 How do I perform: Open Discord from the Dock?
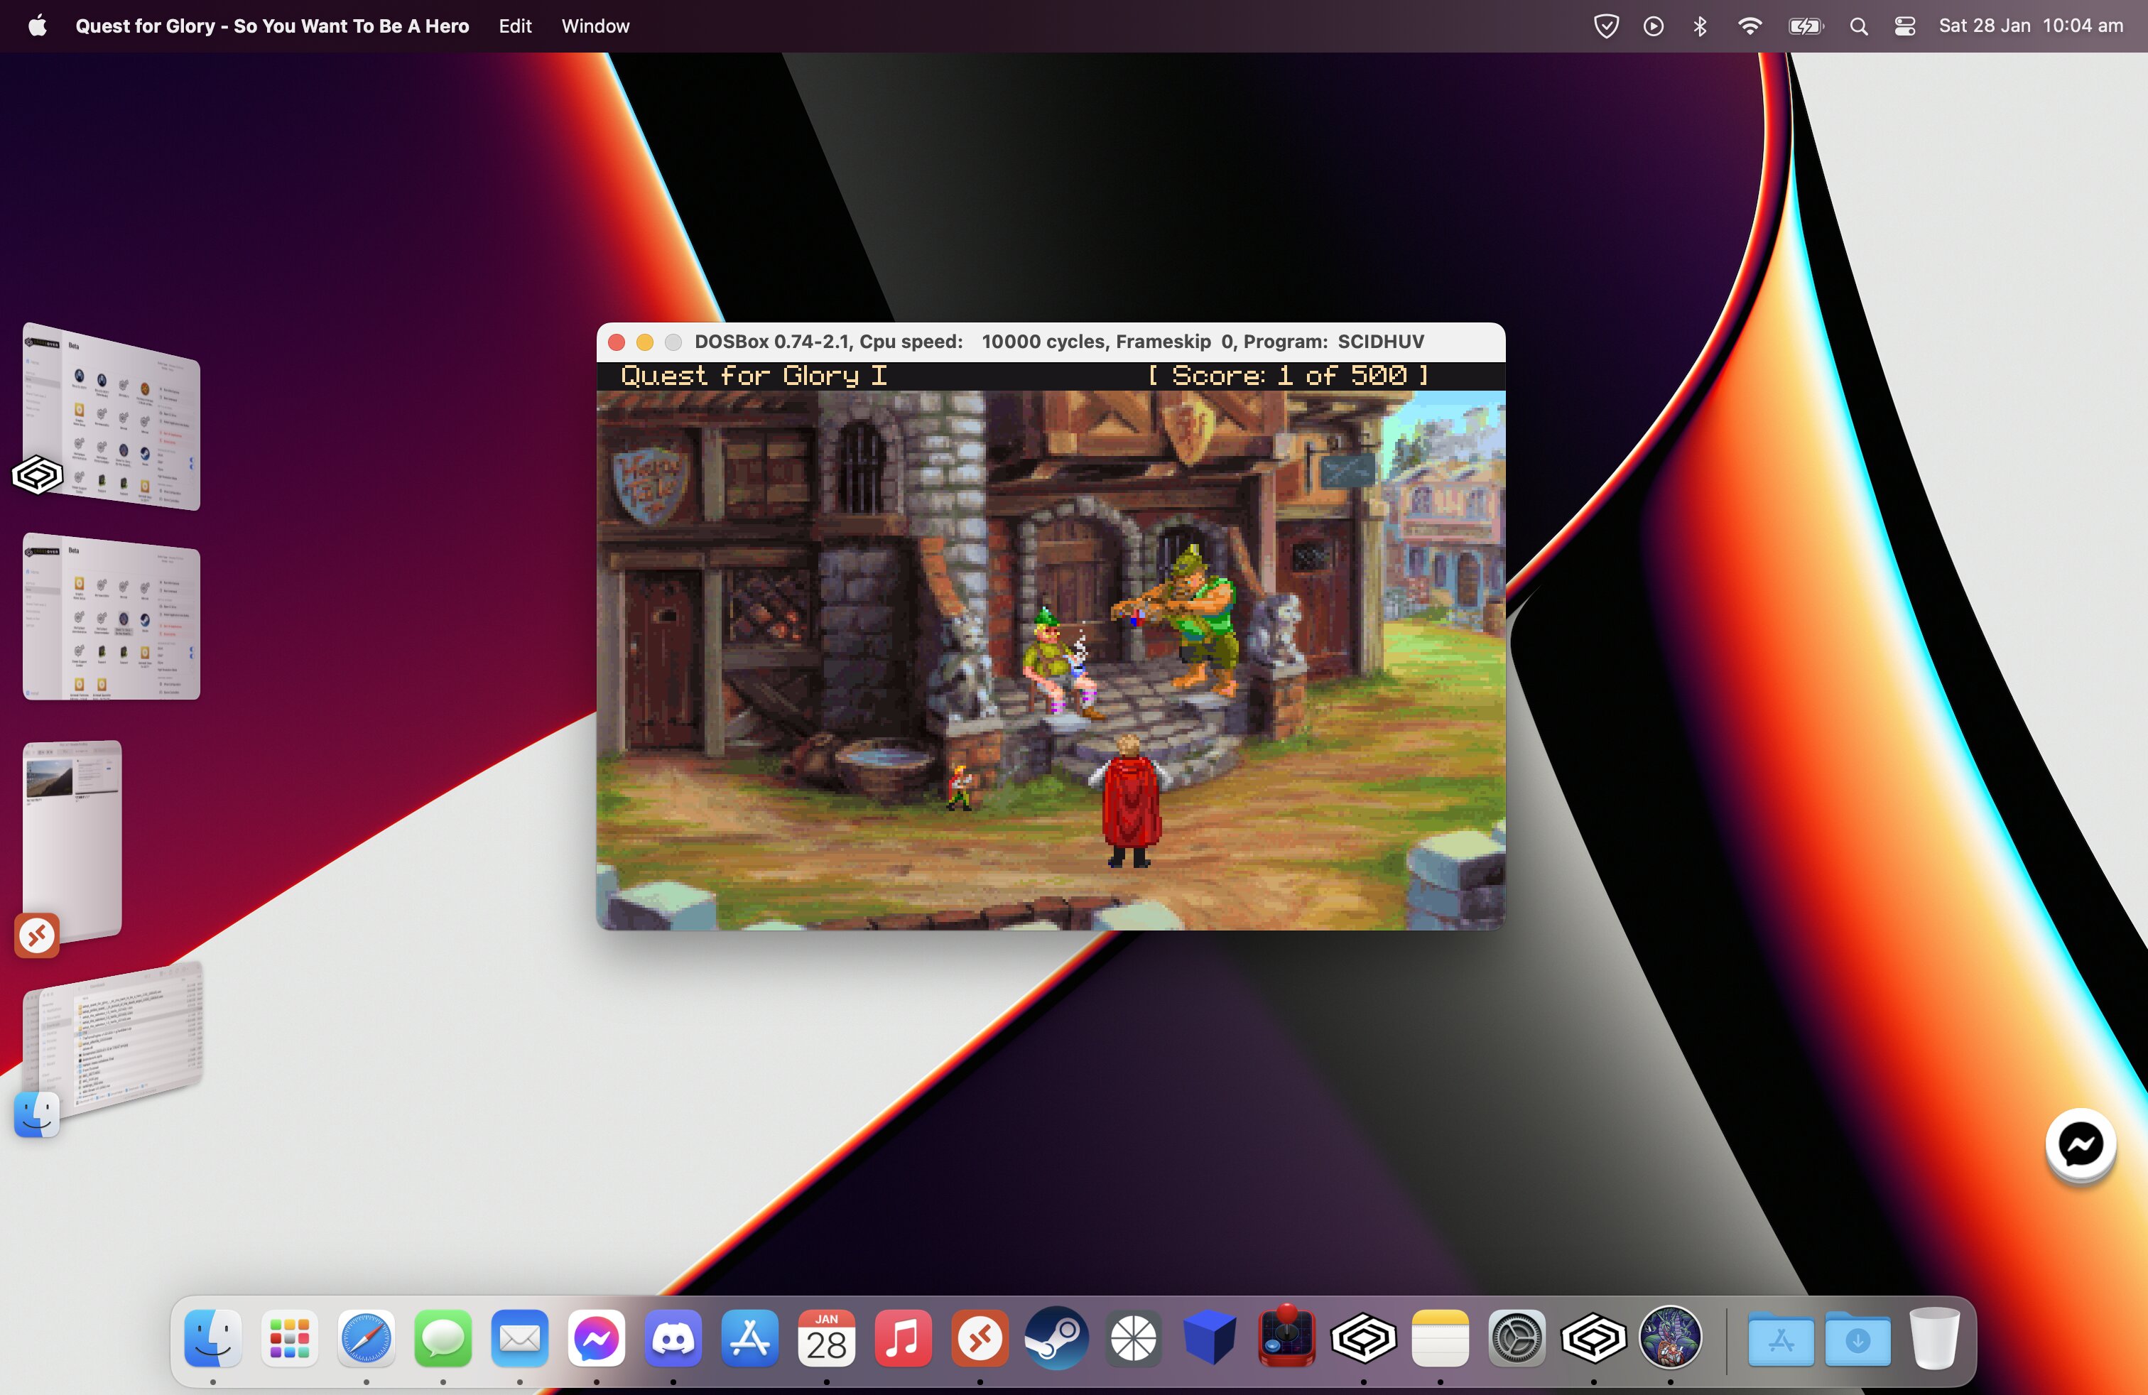(x=673, y=1338)
